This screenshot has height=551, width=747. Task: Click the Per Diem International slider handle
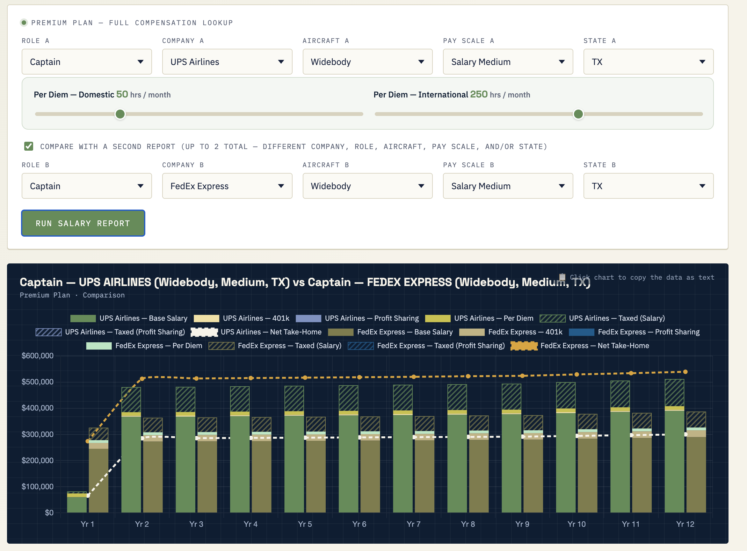tap(578, 114)
